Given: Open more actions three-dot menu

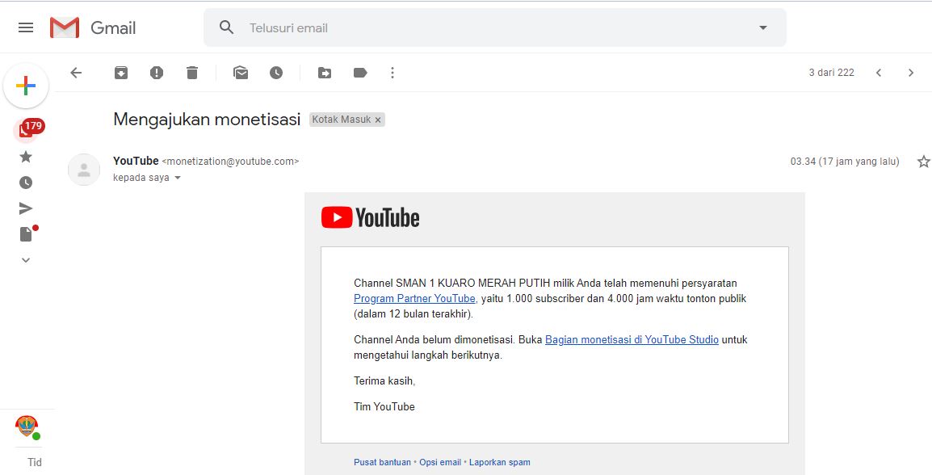Looking at the screenshot, I should pyautogui.click(x=393, y=73).
